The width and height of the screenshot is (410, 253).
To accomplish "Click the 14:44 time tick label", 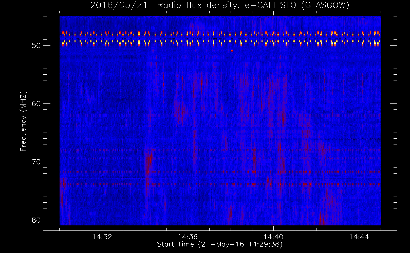I will pos(359,237).
